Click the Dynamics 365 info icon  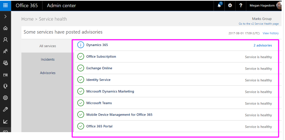tap(80, 45)
